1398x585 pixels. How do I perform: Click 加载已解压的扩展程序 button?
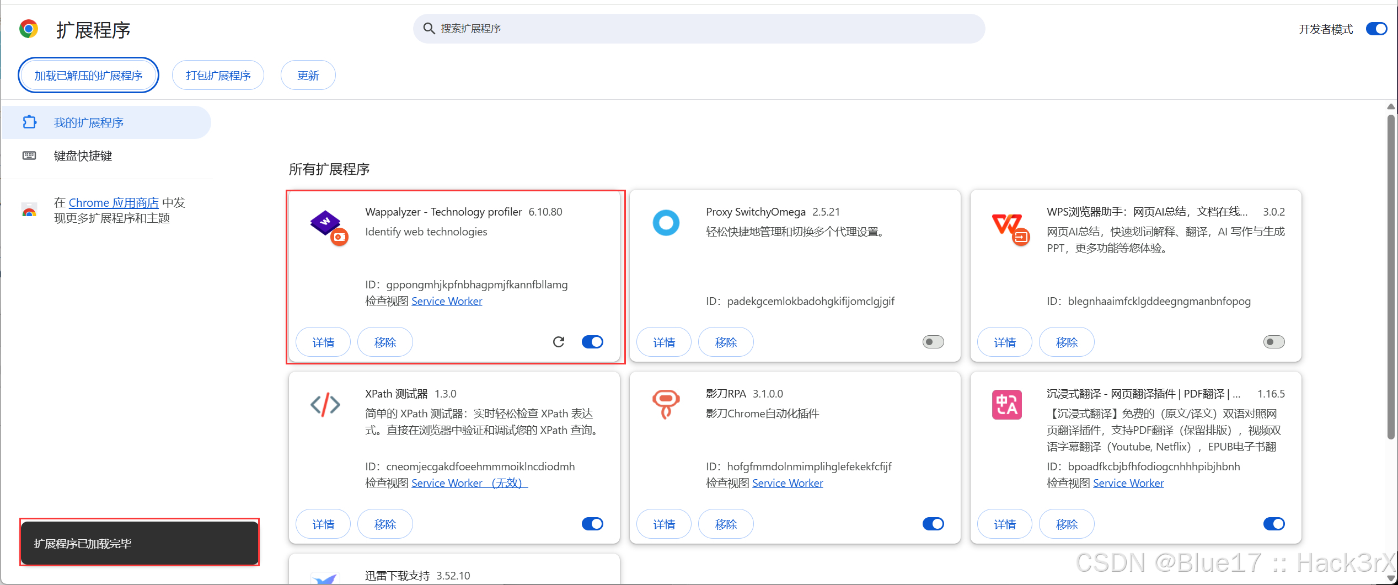point(88,75)
